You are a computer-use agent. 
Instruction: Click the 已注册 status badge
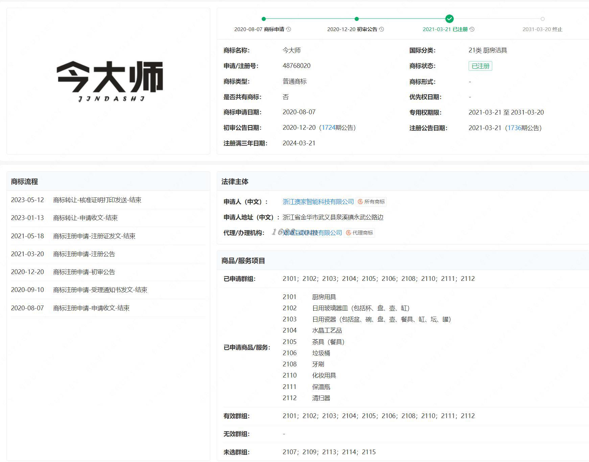click(x=480, y=66)
